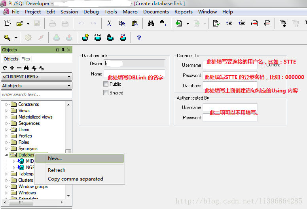Open the dropdown arrow next to Open icon
Viewport: 307px width, 209px height.
(28, 24)
